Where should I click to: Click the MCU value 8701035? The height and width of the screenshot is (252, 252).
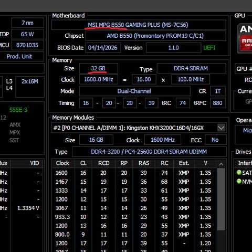(x=28, y=45)
